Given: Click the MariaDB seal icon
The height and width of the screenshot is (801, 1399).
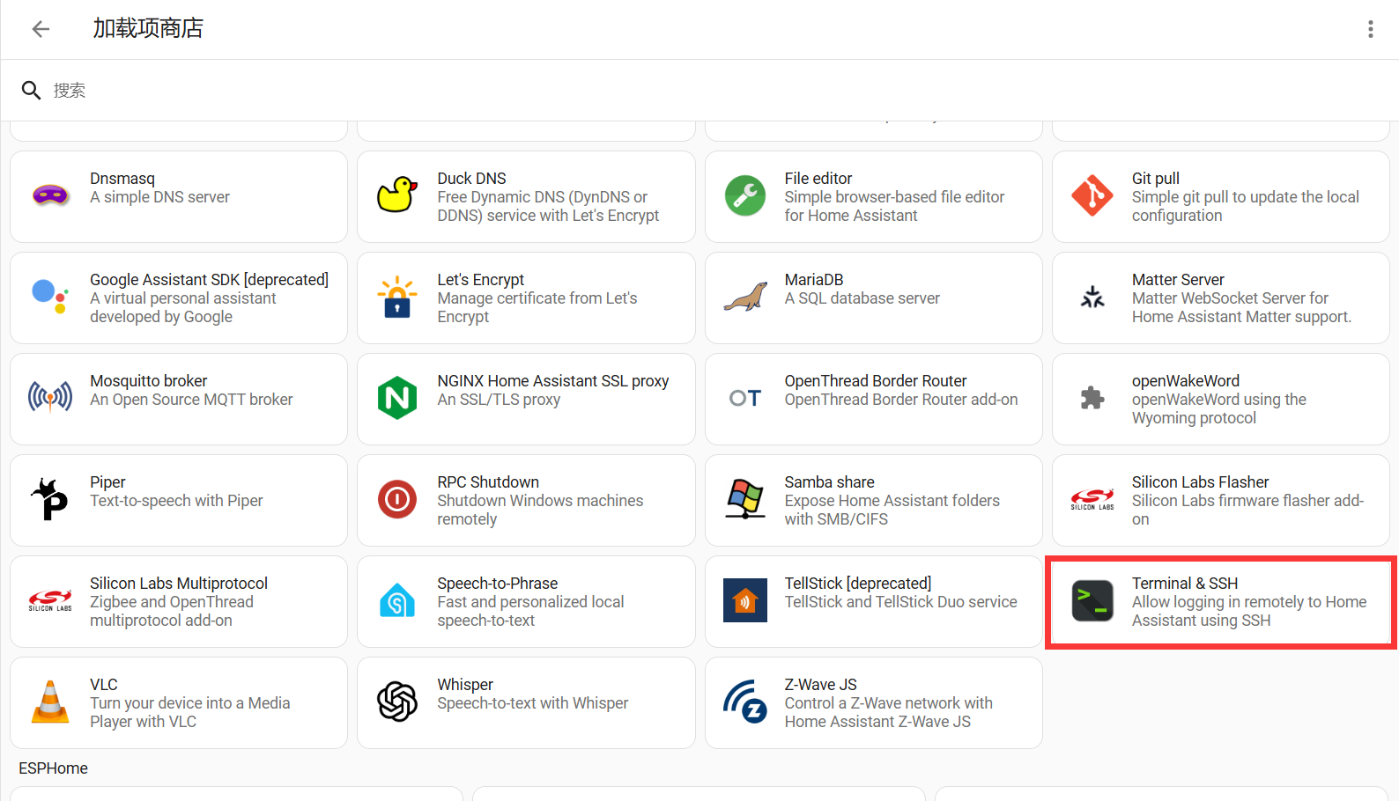Looking at the screenshot, I should tap(745, 297).
